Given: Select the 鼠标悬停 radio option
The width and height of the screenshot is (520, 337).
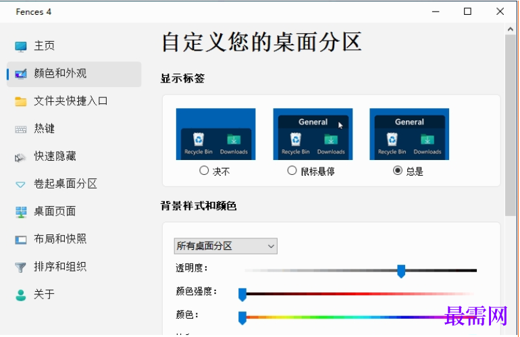Looking at the screenshot, I should point(292,170).
